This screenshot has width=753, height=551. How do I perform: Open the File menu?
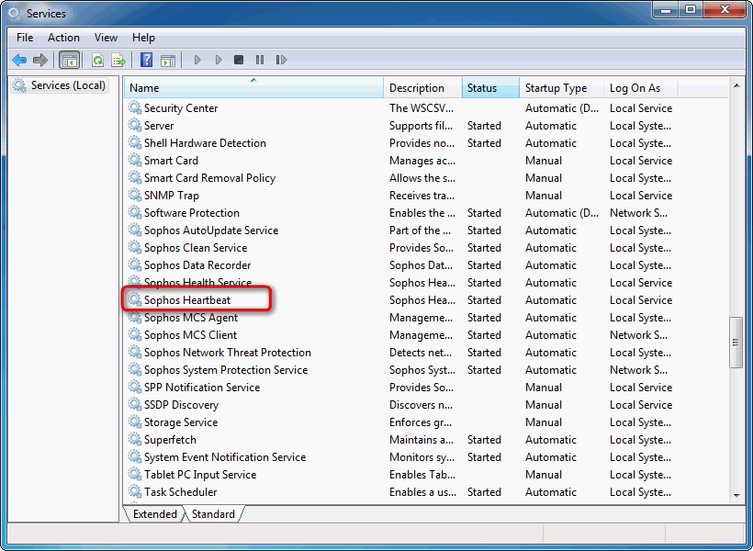pos(25,38)
